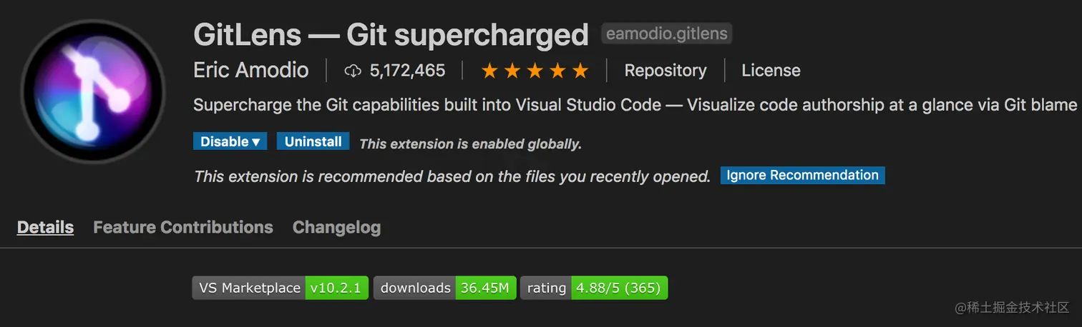Click the third orange rating star
Image resolution: width=1082 pixels, height=327 pixels.
click(x=535, y=71)
